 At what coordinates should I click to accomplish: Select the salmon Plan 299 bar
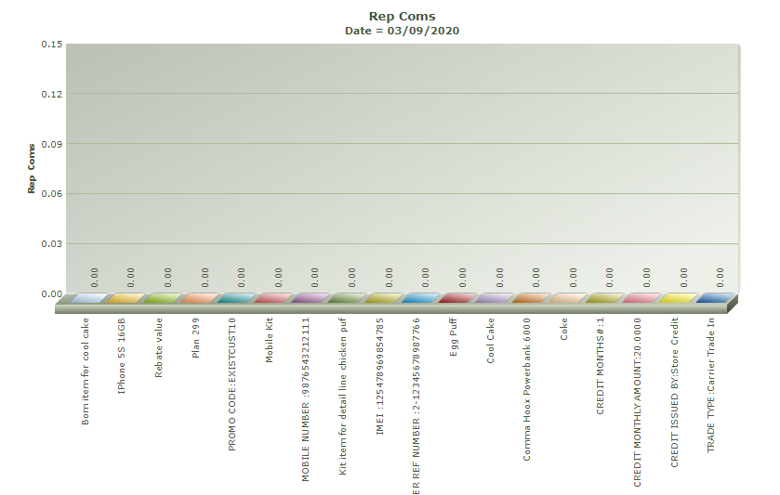pyautogui.click(x=200, y=298)
